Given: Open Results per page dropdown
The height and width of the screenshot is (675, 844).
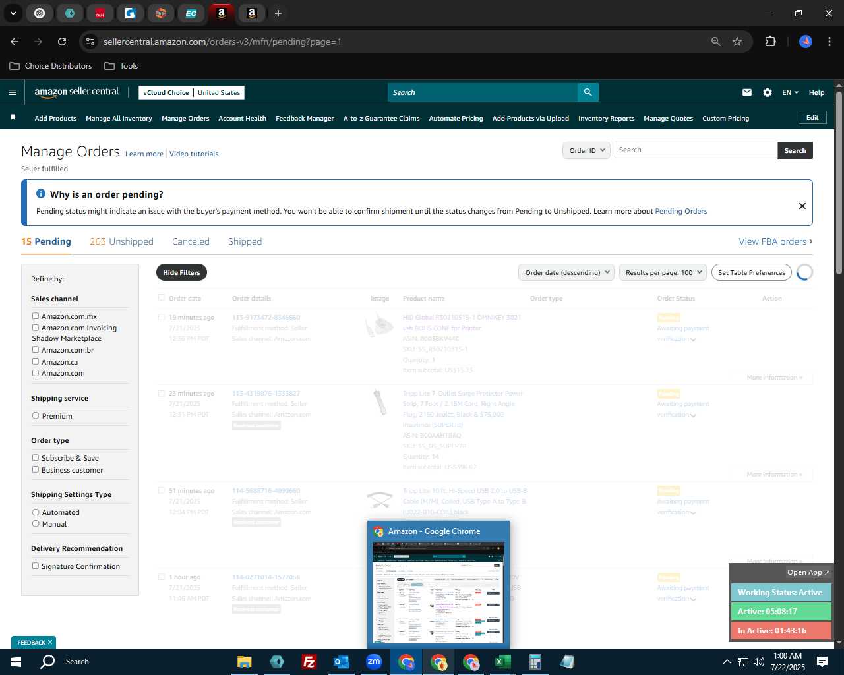Looking at the screenshot, I should (663, 272).
